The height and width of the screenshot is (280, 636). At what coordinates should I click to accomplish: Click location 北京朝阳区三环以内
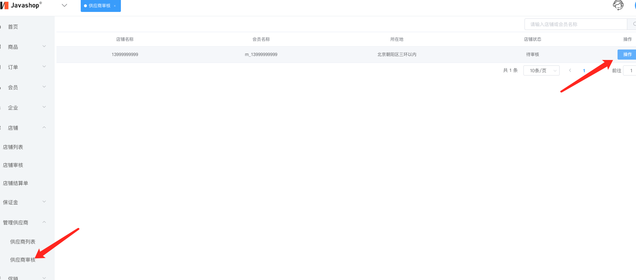click(x=397, y=55)
